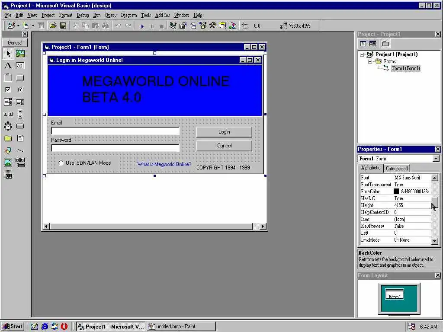Collapse the Project1 (Project1) tree node
This screenshot has height=332, width=443.
click(x=362, y=54)
